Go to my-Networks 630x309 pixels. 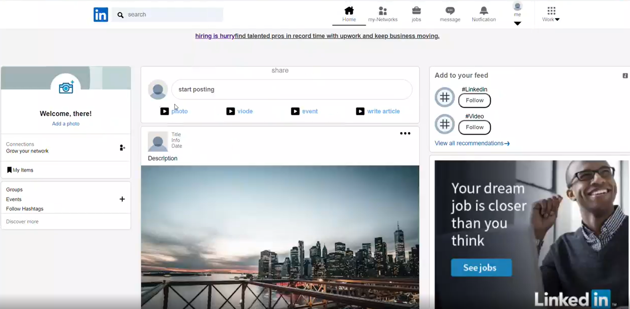point(383,14)
